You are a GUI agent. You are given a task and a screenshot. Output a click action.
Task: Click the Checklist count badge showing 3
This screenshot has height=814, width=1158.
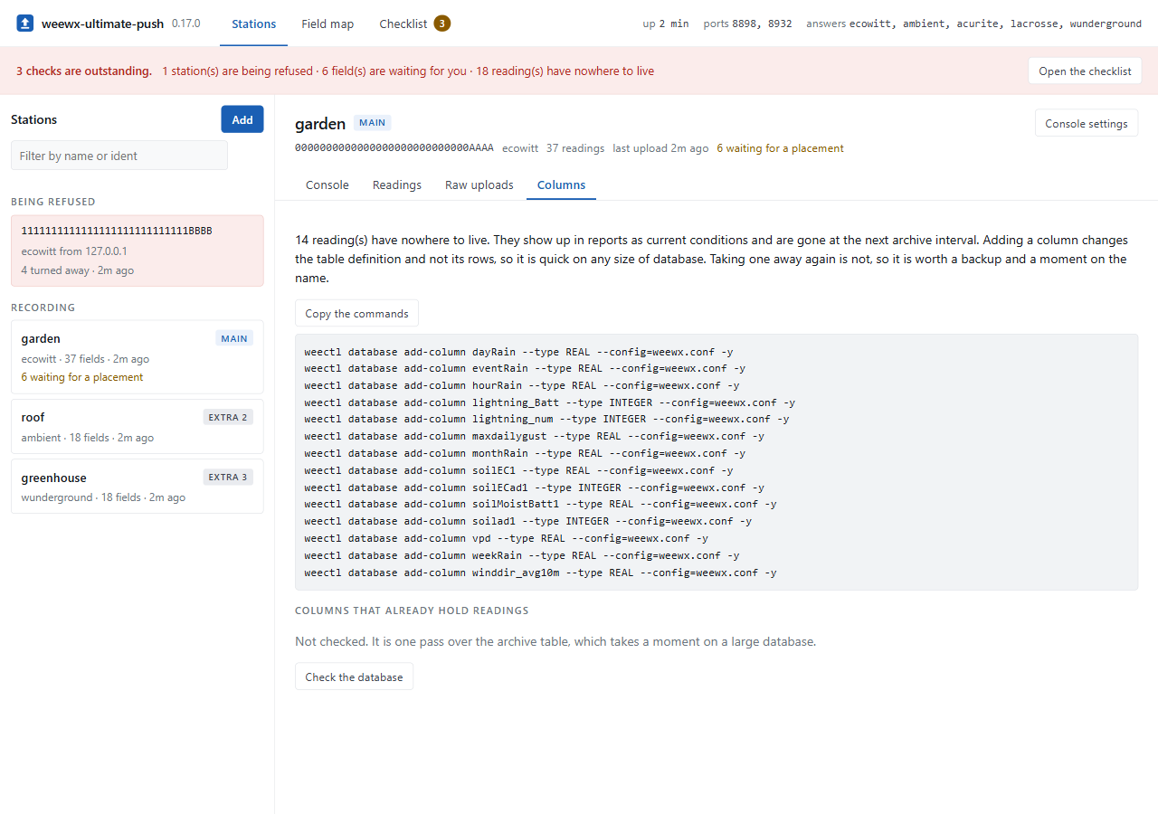tap(442, 24)
